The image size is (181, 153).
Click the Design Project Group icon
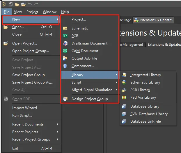[x=65, y=99]
